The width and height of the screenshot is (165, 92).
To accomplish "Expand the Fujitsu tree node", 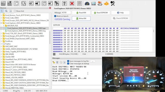I will point(1,44).
